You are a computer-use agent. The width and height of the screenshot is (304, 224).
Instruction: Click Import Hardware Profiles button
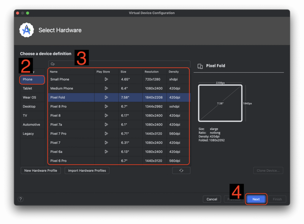(87, 170)
